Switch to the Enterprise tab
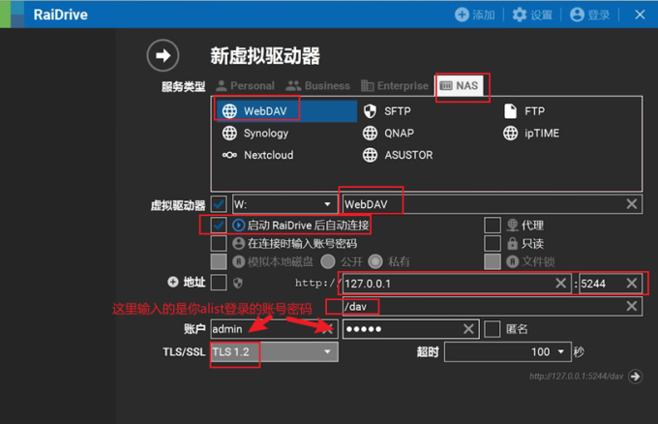 395,85
